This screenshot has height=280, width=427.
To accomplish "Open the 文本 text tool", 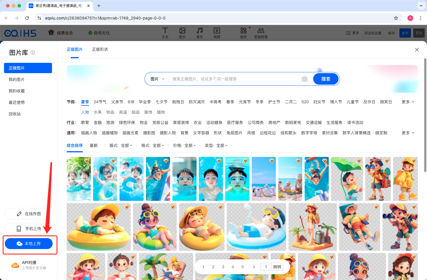I will (x=165, y=33).
